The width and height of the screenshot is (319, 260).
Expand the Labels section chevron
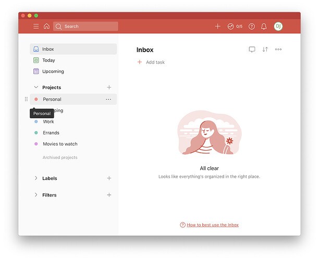coord(36,178)
